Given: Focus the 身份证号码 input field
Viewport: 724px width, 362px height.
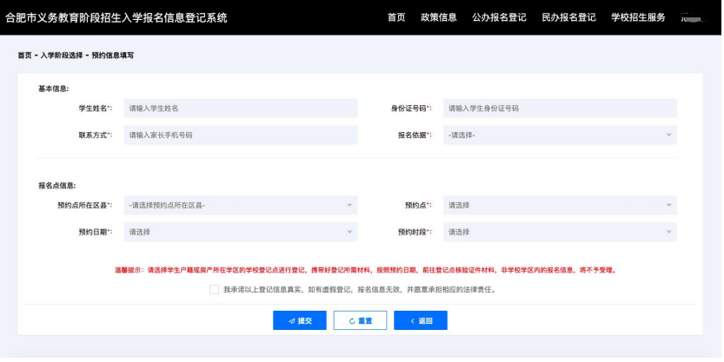Looking at the screenshot, I should point(560,109).
